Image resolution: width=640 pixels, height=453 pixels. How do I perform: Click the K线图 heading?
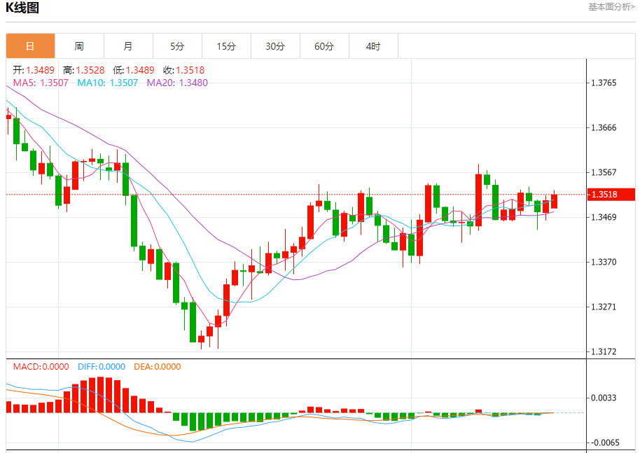point(22,8)
